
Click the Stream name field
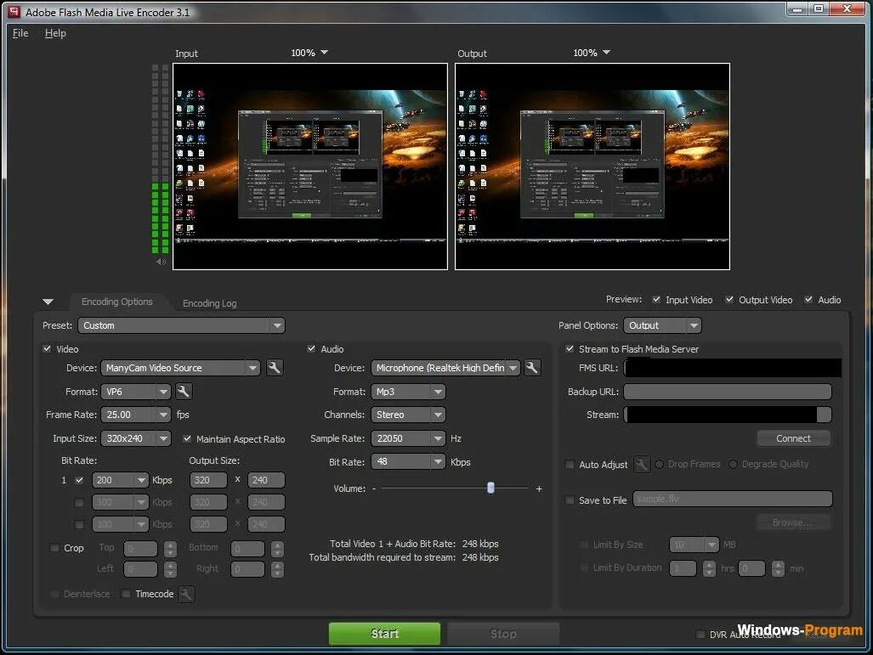[727, 415]
